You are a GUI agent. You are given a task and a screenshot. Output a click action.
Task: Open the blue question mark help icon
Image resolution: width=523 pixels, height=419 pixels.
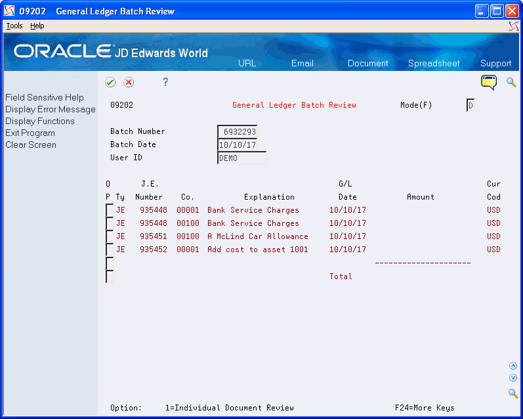click(165, 82)
